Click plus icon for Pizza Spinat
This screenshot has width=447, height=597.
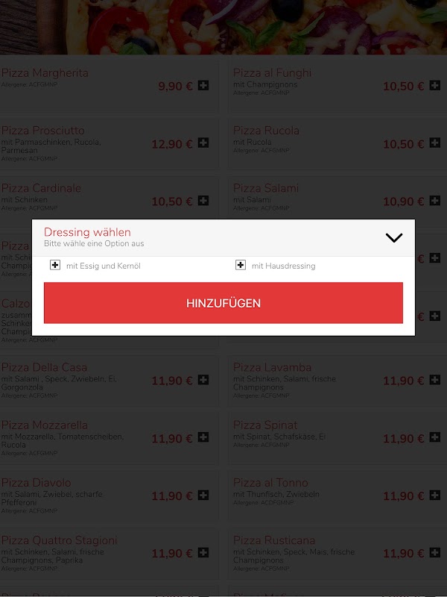(x=435, y=437)
